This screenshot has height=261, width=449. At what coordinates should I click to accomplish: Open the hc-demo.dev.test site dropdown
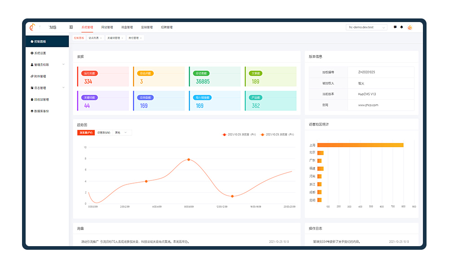point(366,27)
